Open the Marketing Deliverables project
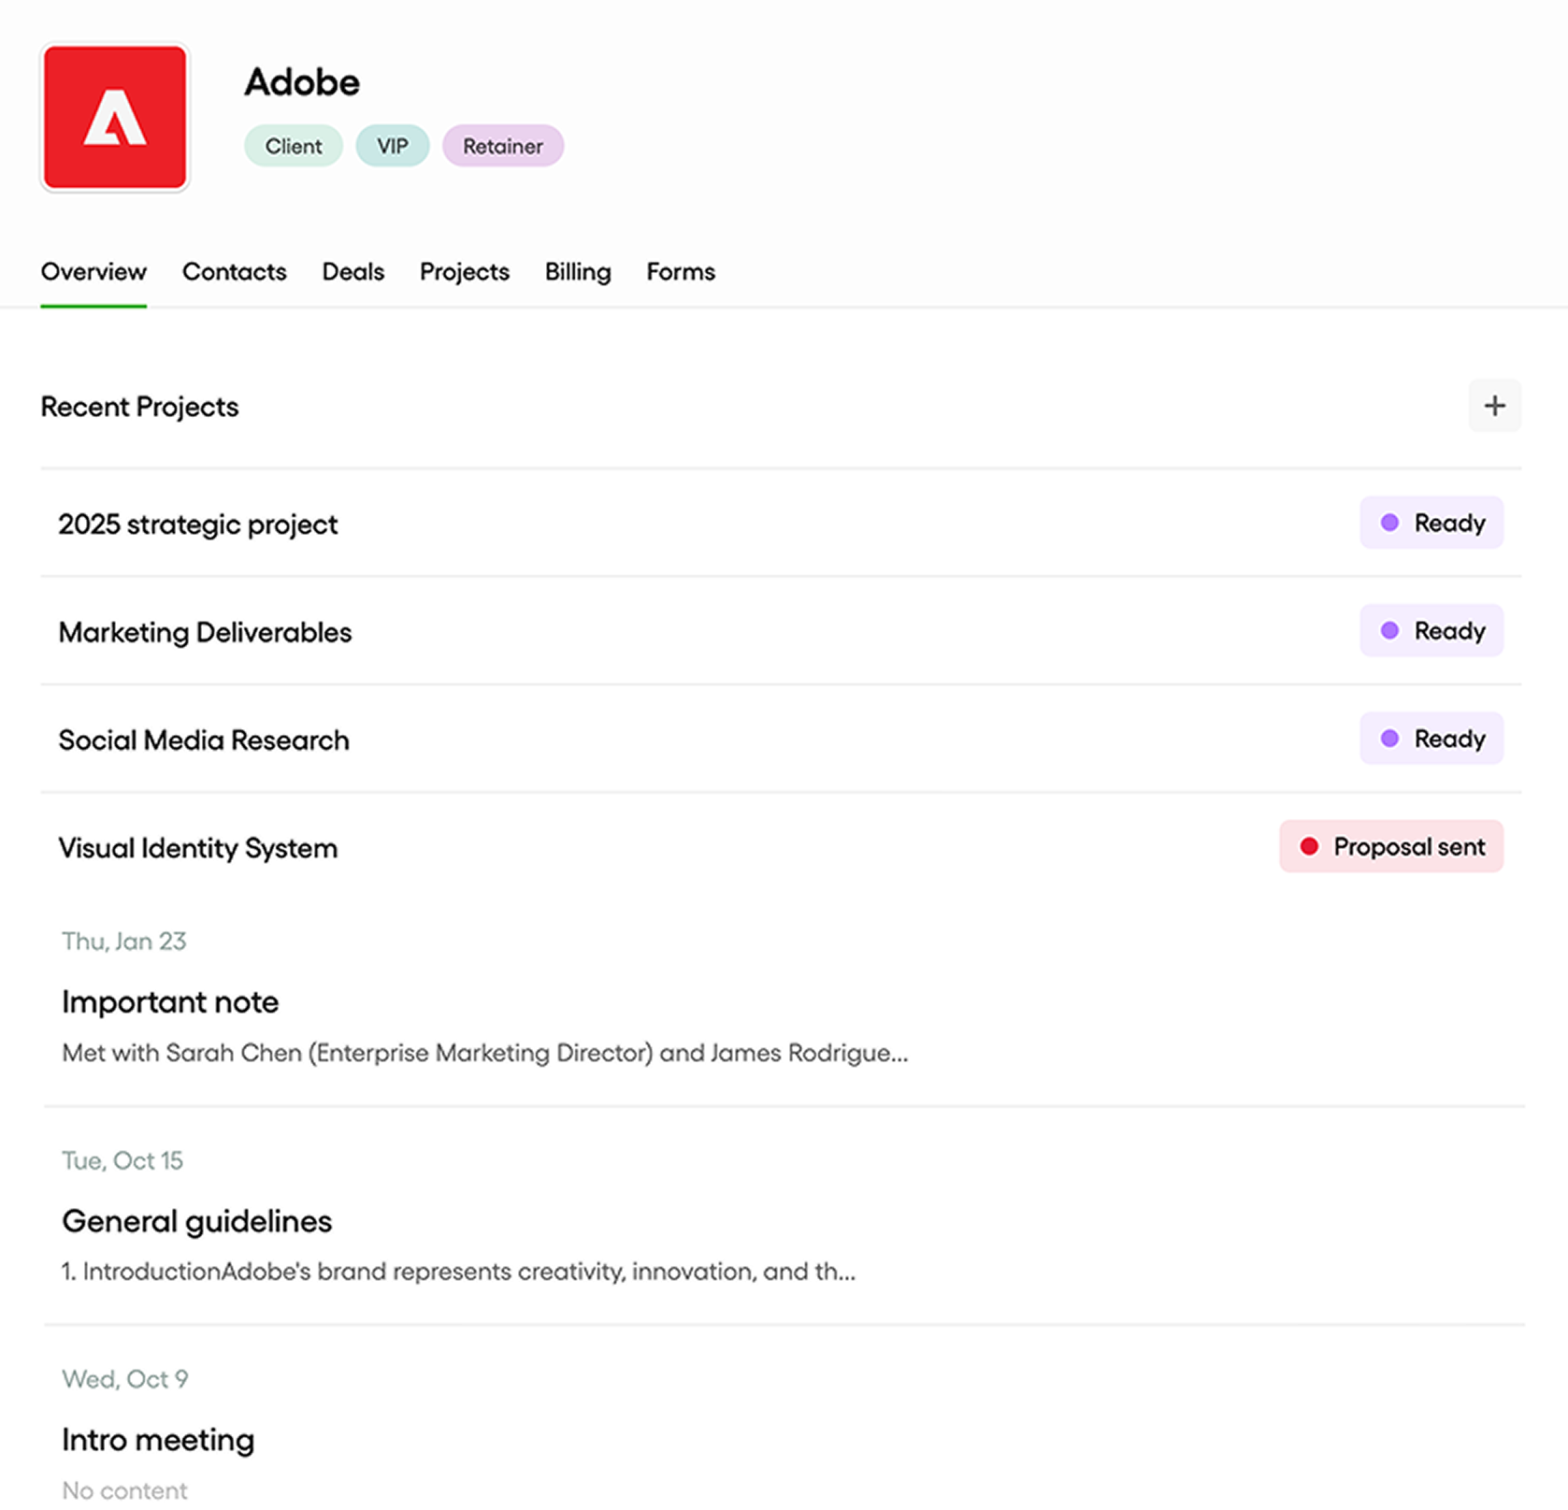Viewport: 1568px width, 1510px height. tap(781, 631)
